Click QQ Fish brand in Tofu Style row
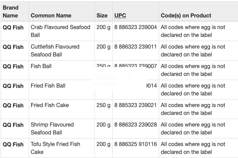Viewport: 238px width, 158px height. [x=13, y=144]
